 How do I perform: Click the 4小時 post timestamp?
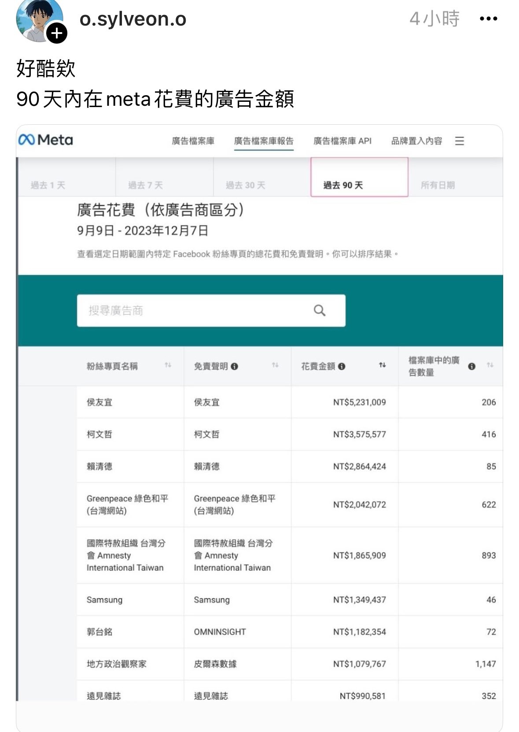coord(434,19)
